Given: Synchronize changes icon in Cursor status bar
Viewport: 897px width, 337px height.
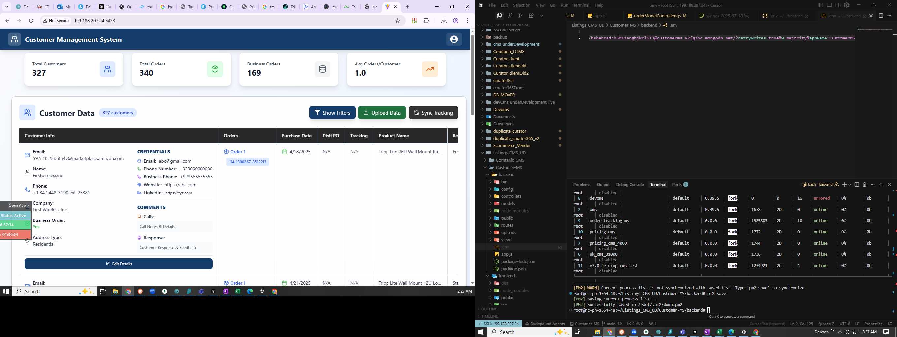Looking at the screenshot, I should pyautogui.click(x=619, y=324).
